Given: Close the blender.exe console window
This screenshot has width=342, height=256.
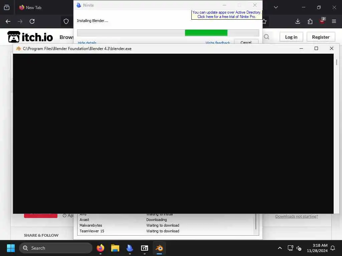Looking at the screenshot, I should coord(332,49).
